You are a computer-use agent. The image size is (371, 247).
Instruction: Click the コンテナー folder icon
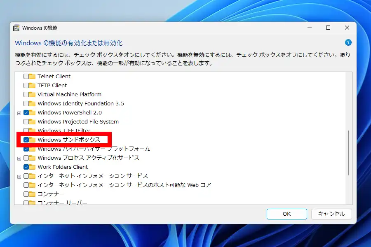click(32, 194)
